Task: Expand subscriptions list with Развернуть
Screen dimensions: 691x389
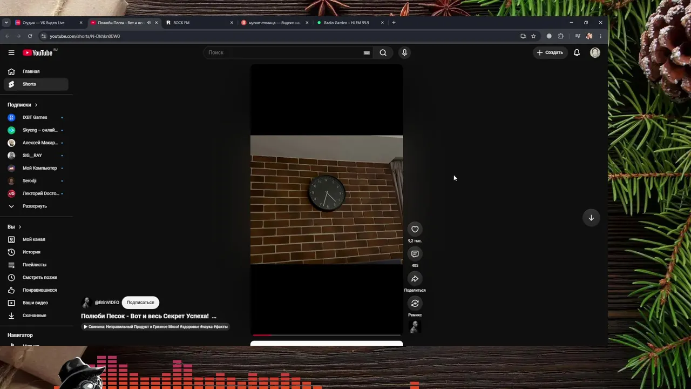Action: [x=36, y=206]
